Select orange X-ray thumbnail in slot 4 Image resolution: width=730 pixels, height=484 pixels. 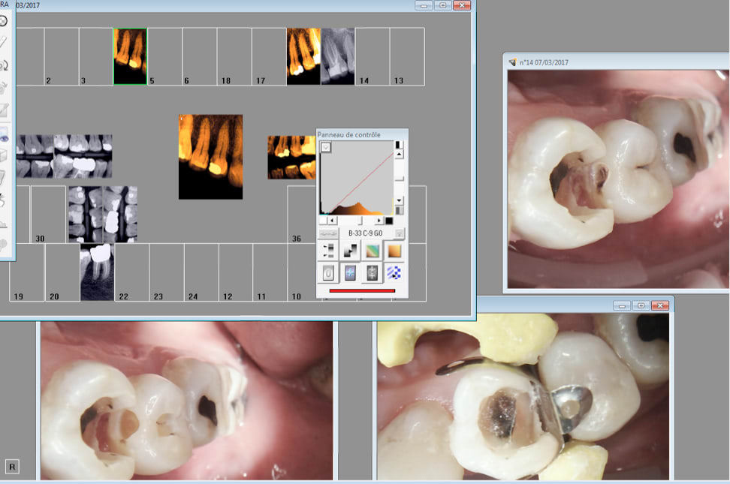point(130,56)
